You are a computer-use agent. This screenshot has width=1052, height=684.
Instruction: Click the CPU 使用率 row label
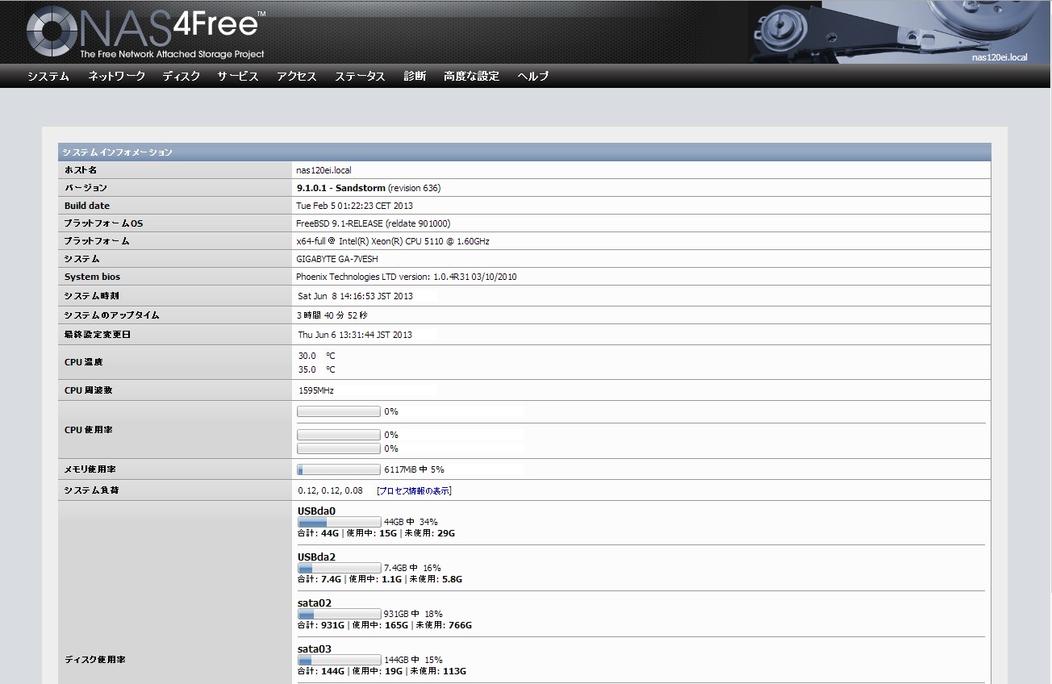pyautogui.click(x=89, y=430)
